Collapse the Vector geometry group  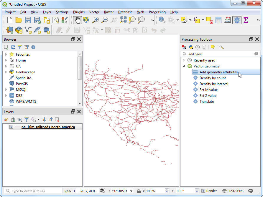click(x=184, y=66)
